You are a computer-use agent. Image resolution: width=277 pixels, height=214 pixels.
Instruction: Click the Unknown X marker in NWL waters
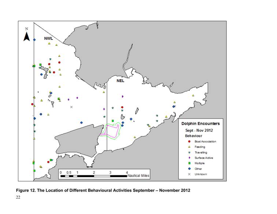[71, 107]
